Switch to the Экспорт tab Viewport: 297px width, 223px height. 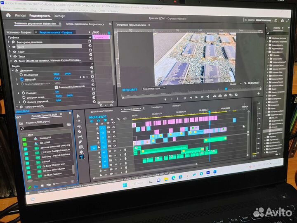59,16
